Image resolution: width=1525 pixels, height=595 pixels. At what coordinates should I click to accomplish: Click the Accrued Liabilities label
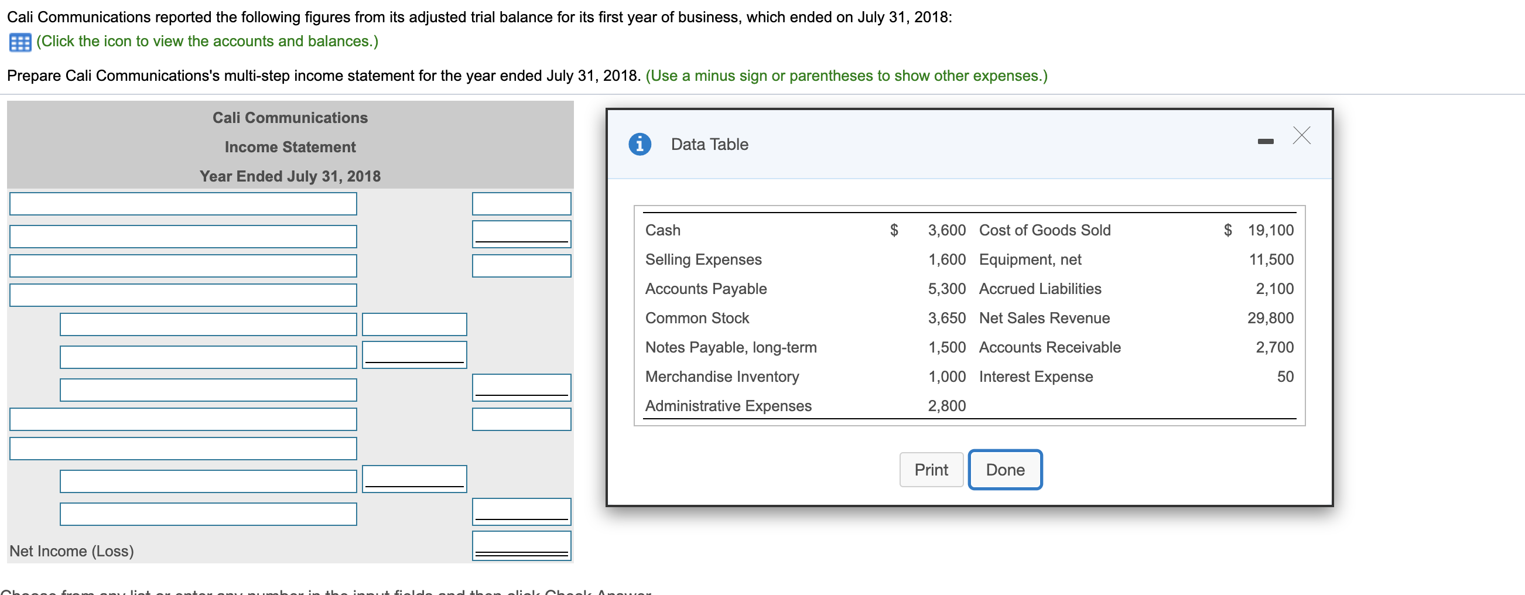click(x=1040, y=289)
